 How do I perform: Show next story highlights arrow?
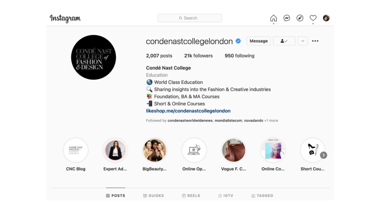[324, 155]
